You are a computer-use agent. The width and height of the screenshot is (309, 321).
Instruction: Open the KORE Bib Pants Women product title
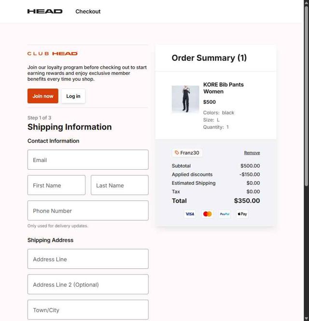point(223,88)
